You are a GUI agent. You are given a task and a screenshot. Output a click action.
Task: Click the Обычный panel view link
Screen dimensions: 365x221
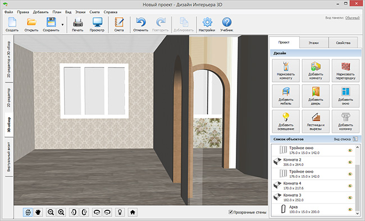pyautogui.click(x=352, y=18)
